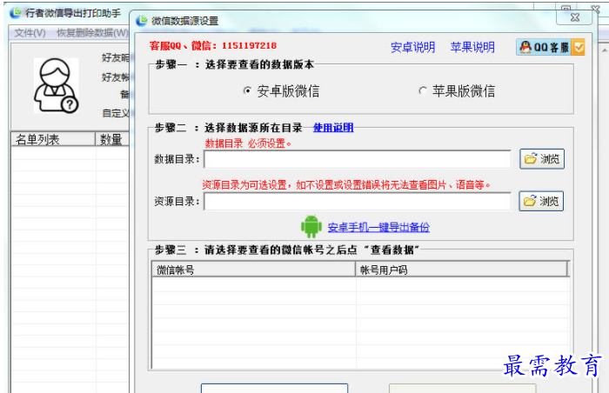Open the 使用说明 link in step two
609x393 pixels.
pos(333,128)
